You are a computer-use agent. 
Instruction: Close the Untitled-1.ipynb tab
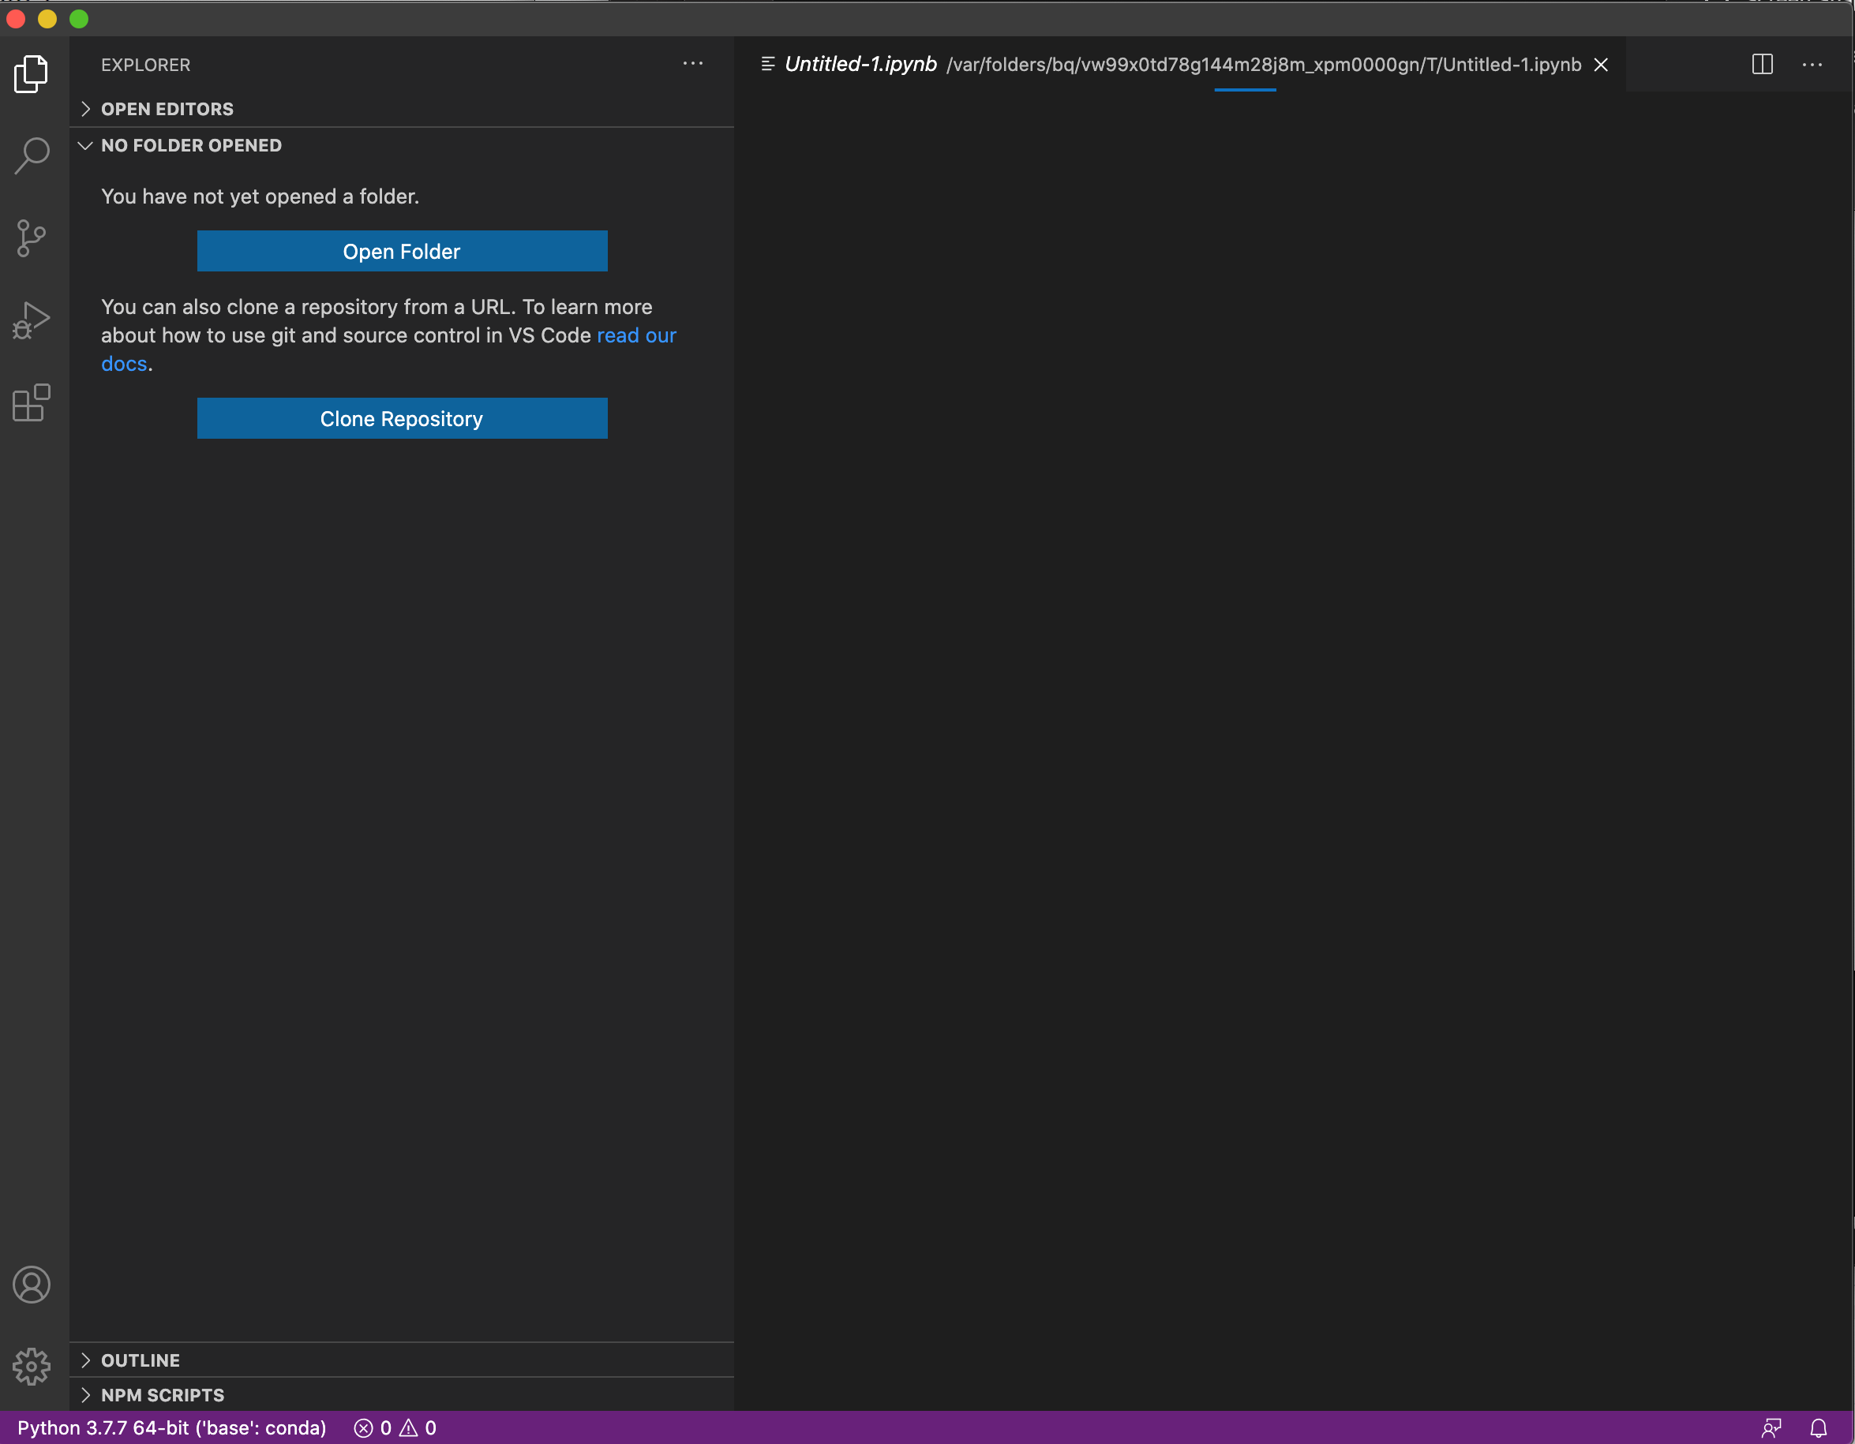(x=1601, y=65)
